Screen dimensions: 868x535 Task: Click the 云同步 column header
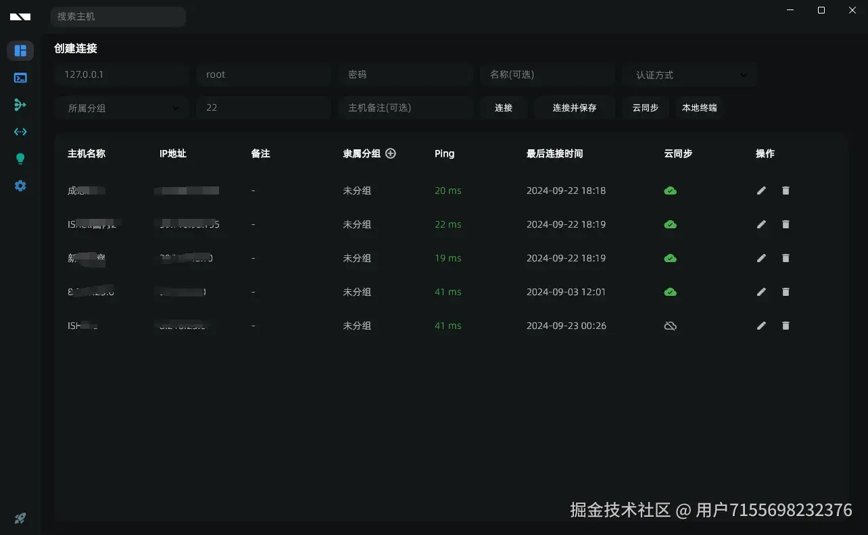coord(678,153)
